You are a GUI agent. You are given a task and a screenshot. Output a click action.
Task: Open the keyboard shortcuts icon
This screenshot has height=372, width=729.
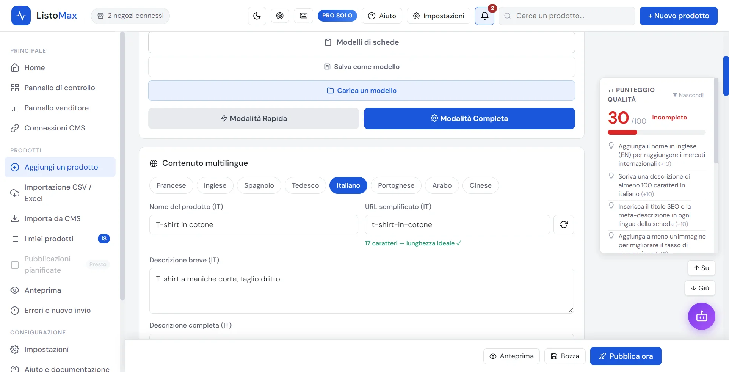(x=304, y=16)
